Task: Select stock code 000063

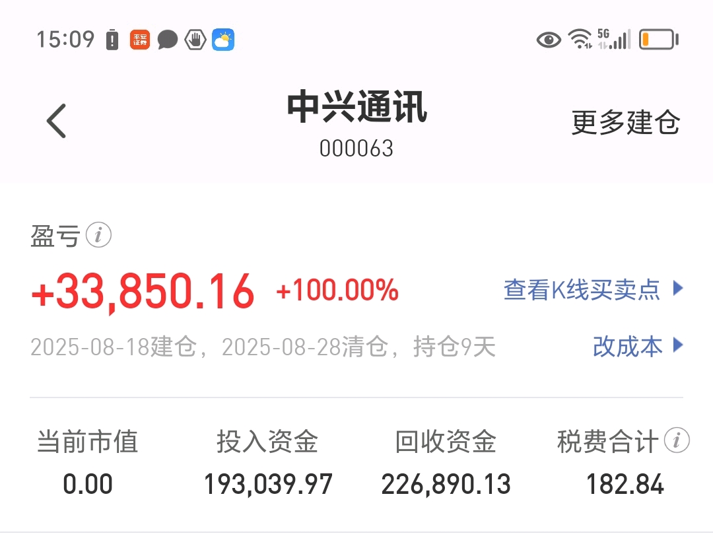Action: pos(356,148)
